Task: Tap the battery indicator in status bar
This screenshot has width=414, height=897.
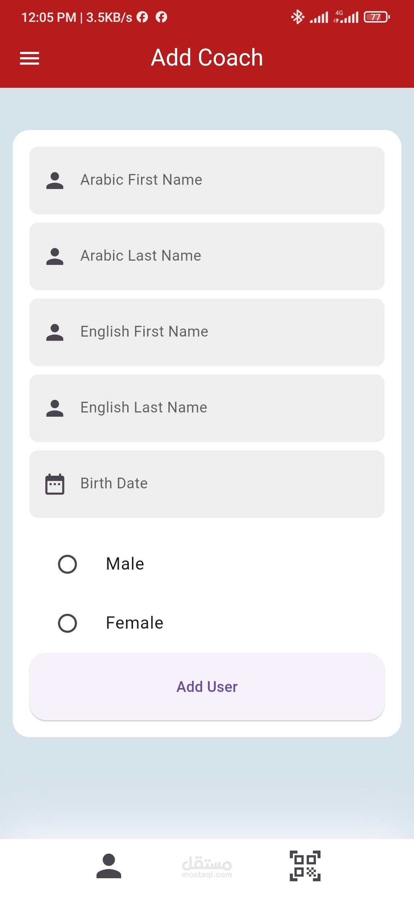Action: [376, 17]
